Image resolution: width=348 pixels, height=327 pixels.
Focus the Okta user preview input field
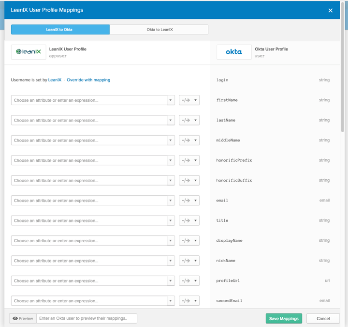tap(87, 318)
